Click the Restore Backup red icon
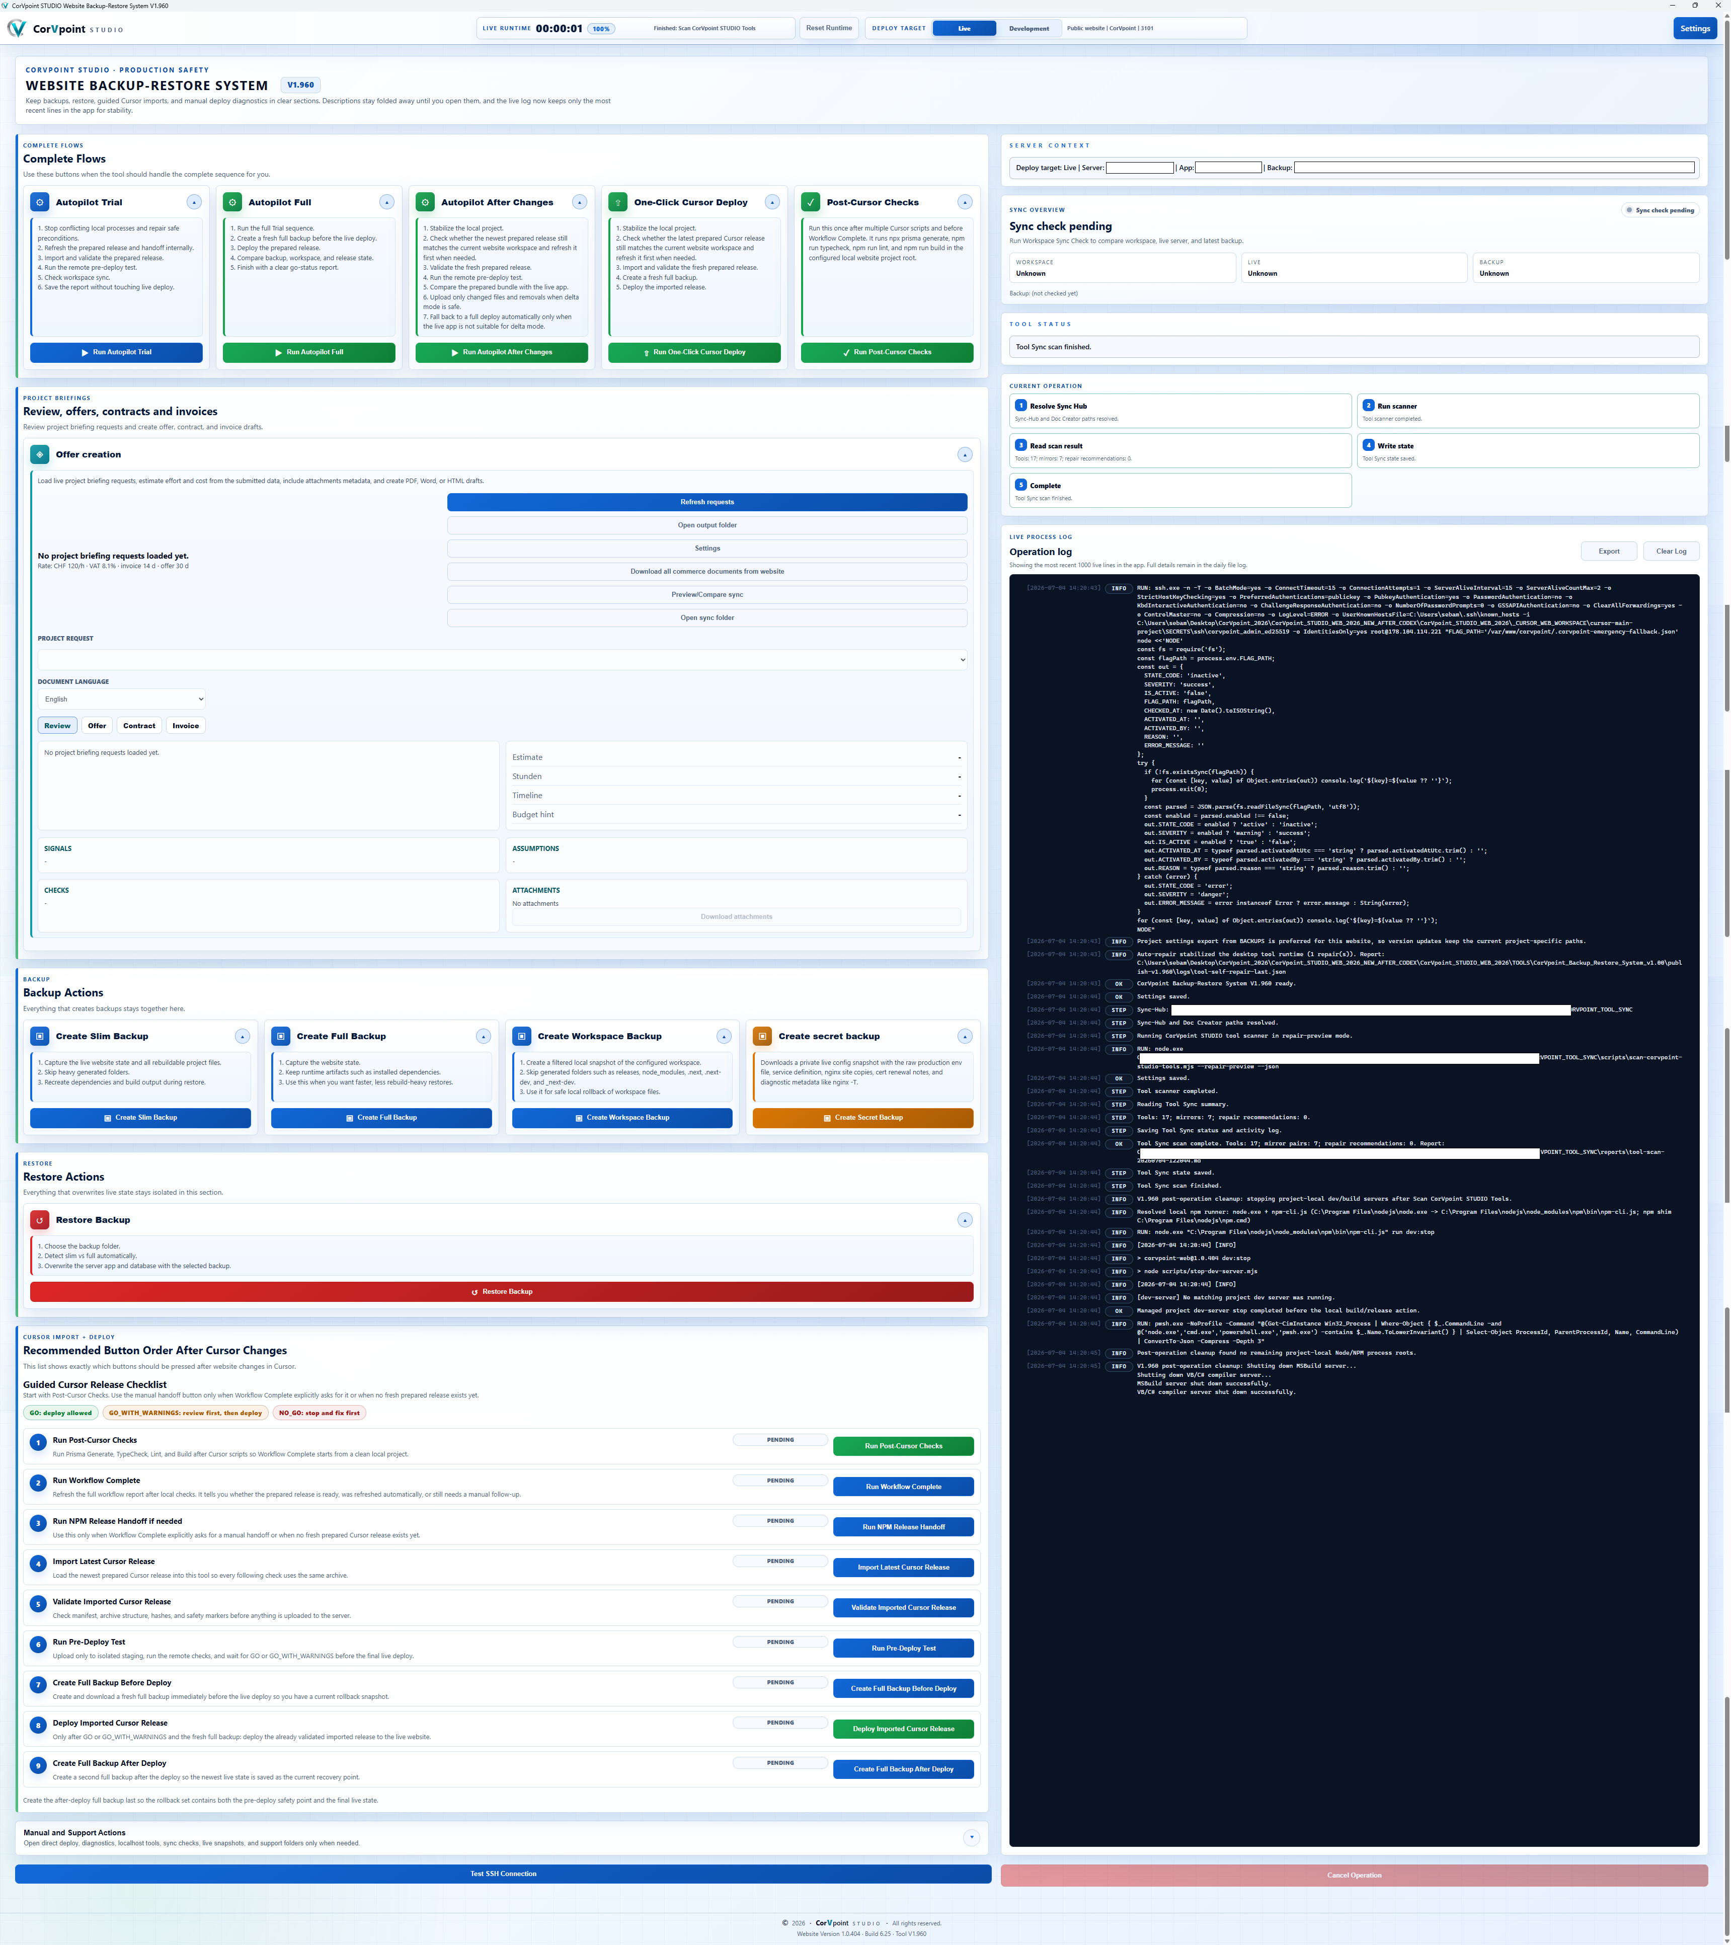1731x1945 pixels. click(40, 1220)
